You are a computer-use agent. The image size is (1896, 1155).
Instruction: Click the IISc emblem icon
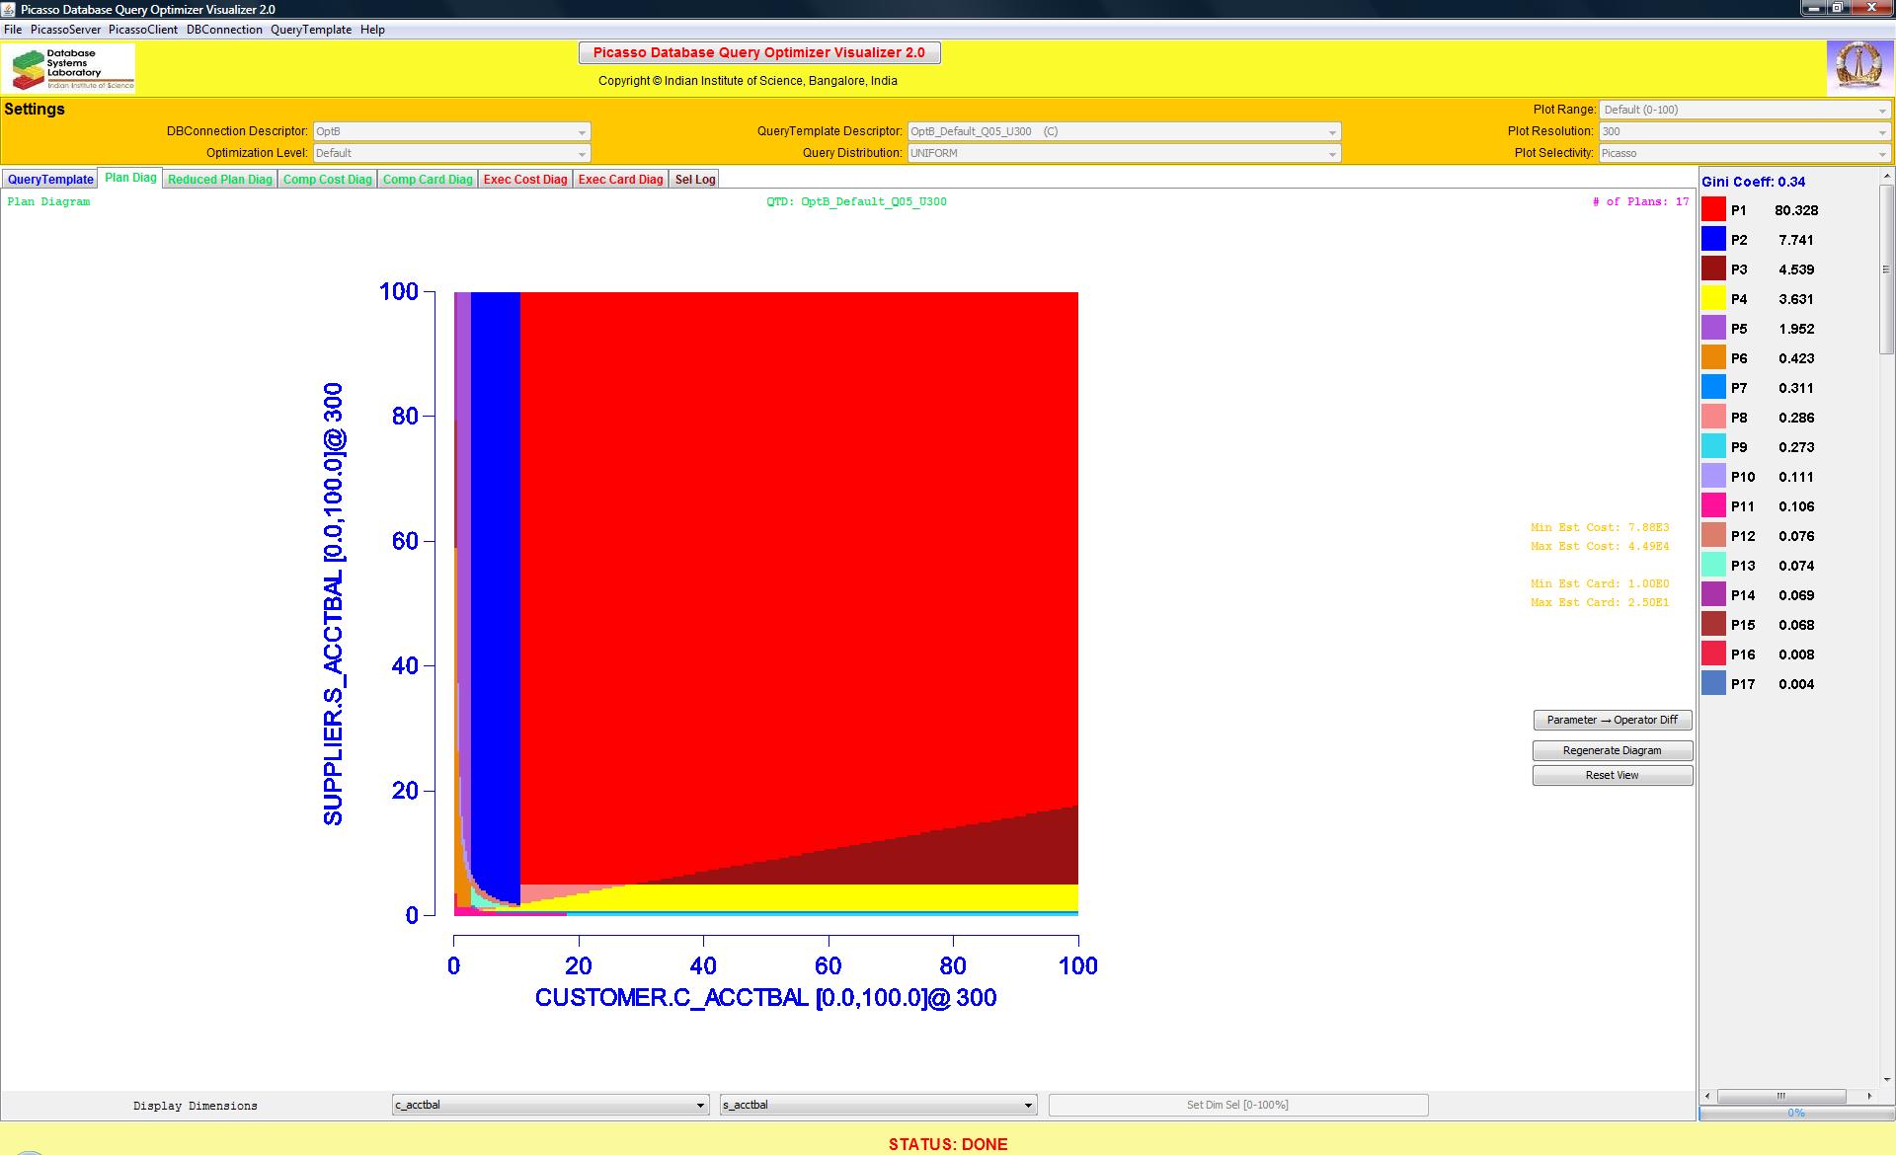click(x=1857, y=67)
